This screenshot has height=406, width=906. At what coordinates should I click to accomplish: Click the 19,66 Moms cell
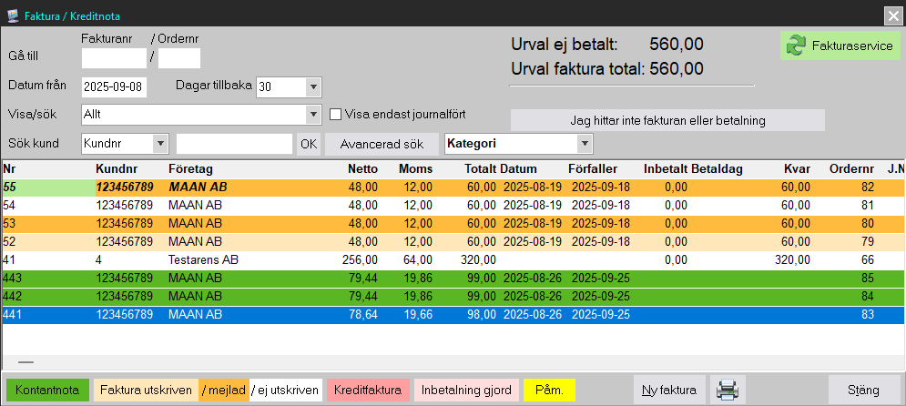(x=417, y=315)
